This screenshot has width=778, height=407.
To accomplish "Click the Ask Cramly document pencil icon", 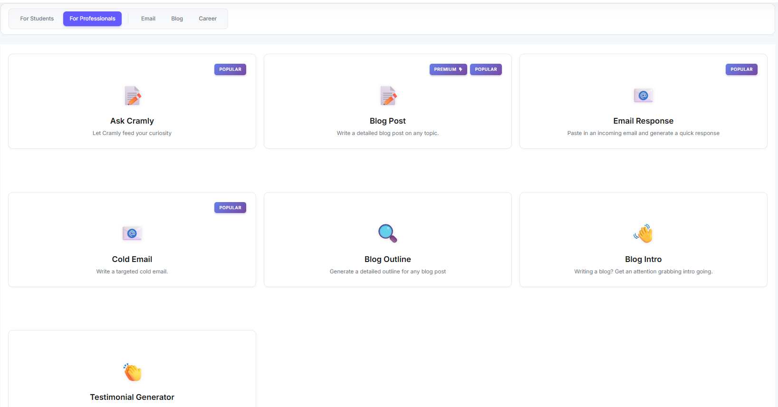I will 133,96.
